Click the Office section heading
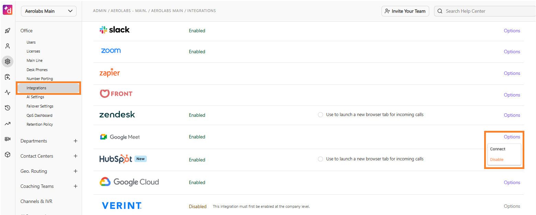Screen dimensions: 536x215 click(x=26, y=31)
